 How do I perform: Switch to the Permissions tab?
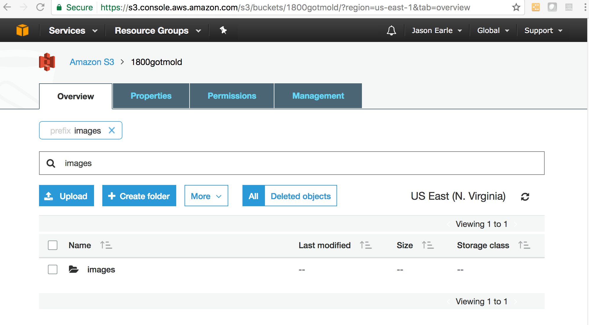[232, 96]
